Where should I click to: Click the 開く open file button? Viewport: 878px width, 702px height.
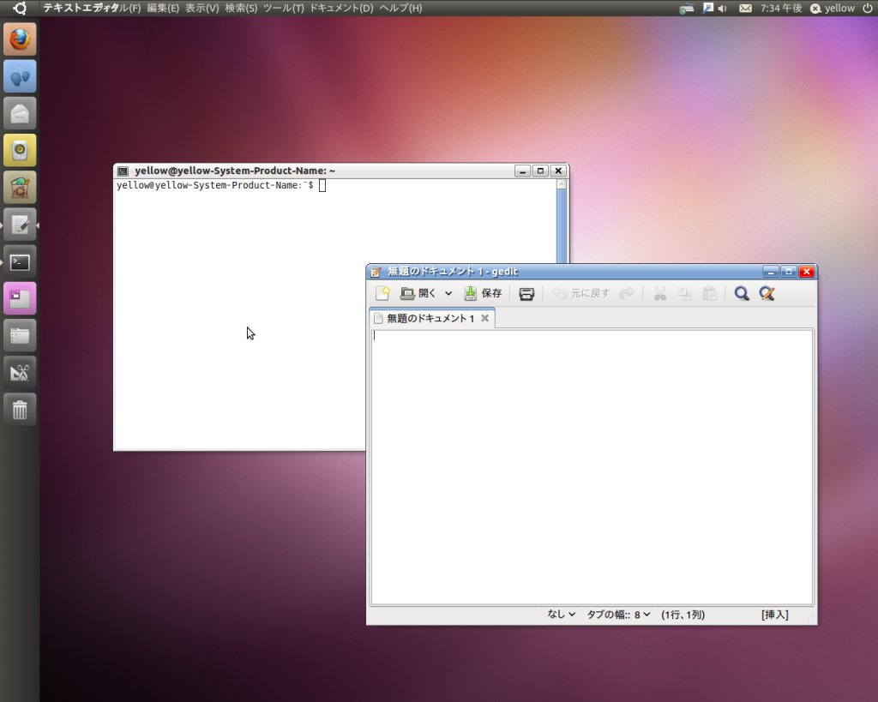(x=418, y=293)
